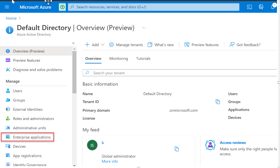280x168 pixels.
Task: Click the .onmicrosoft.com primary domain text
Action: (183, 110)
